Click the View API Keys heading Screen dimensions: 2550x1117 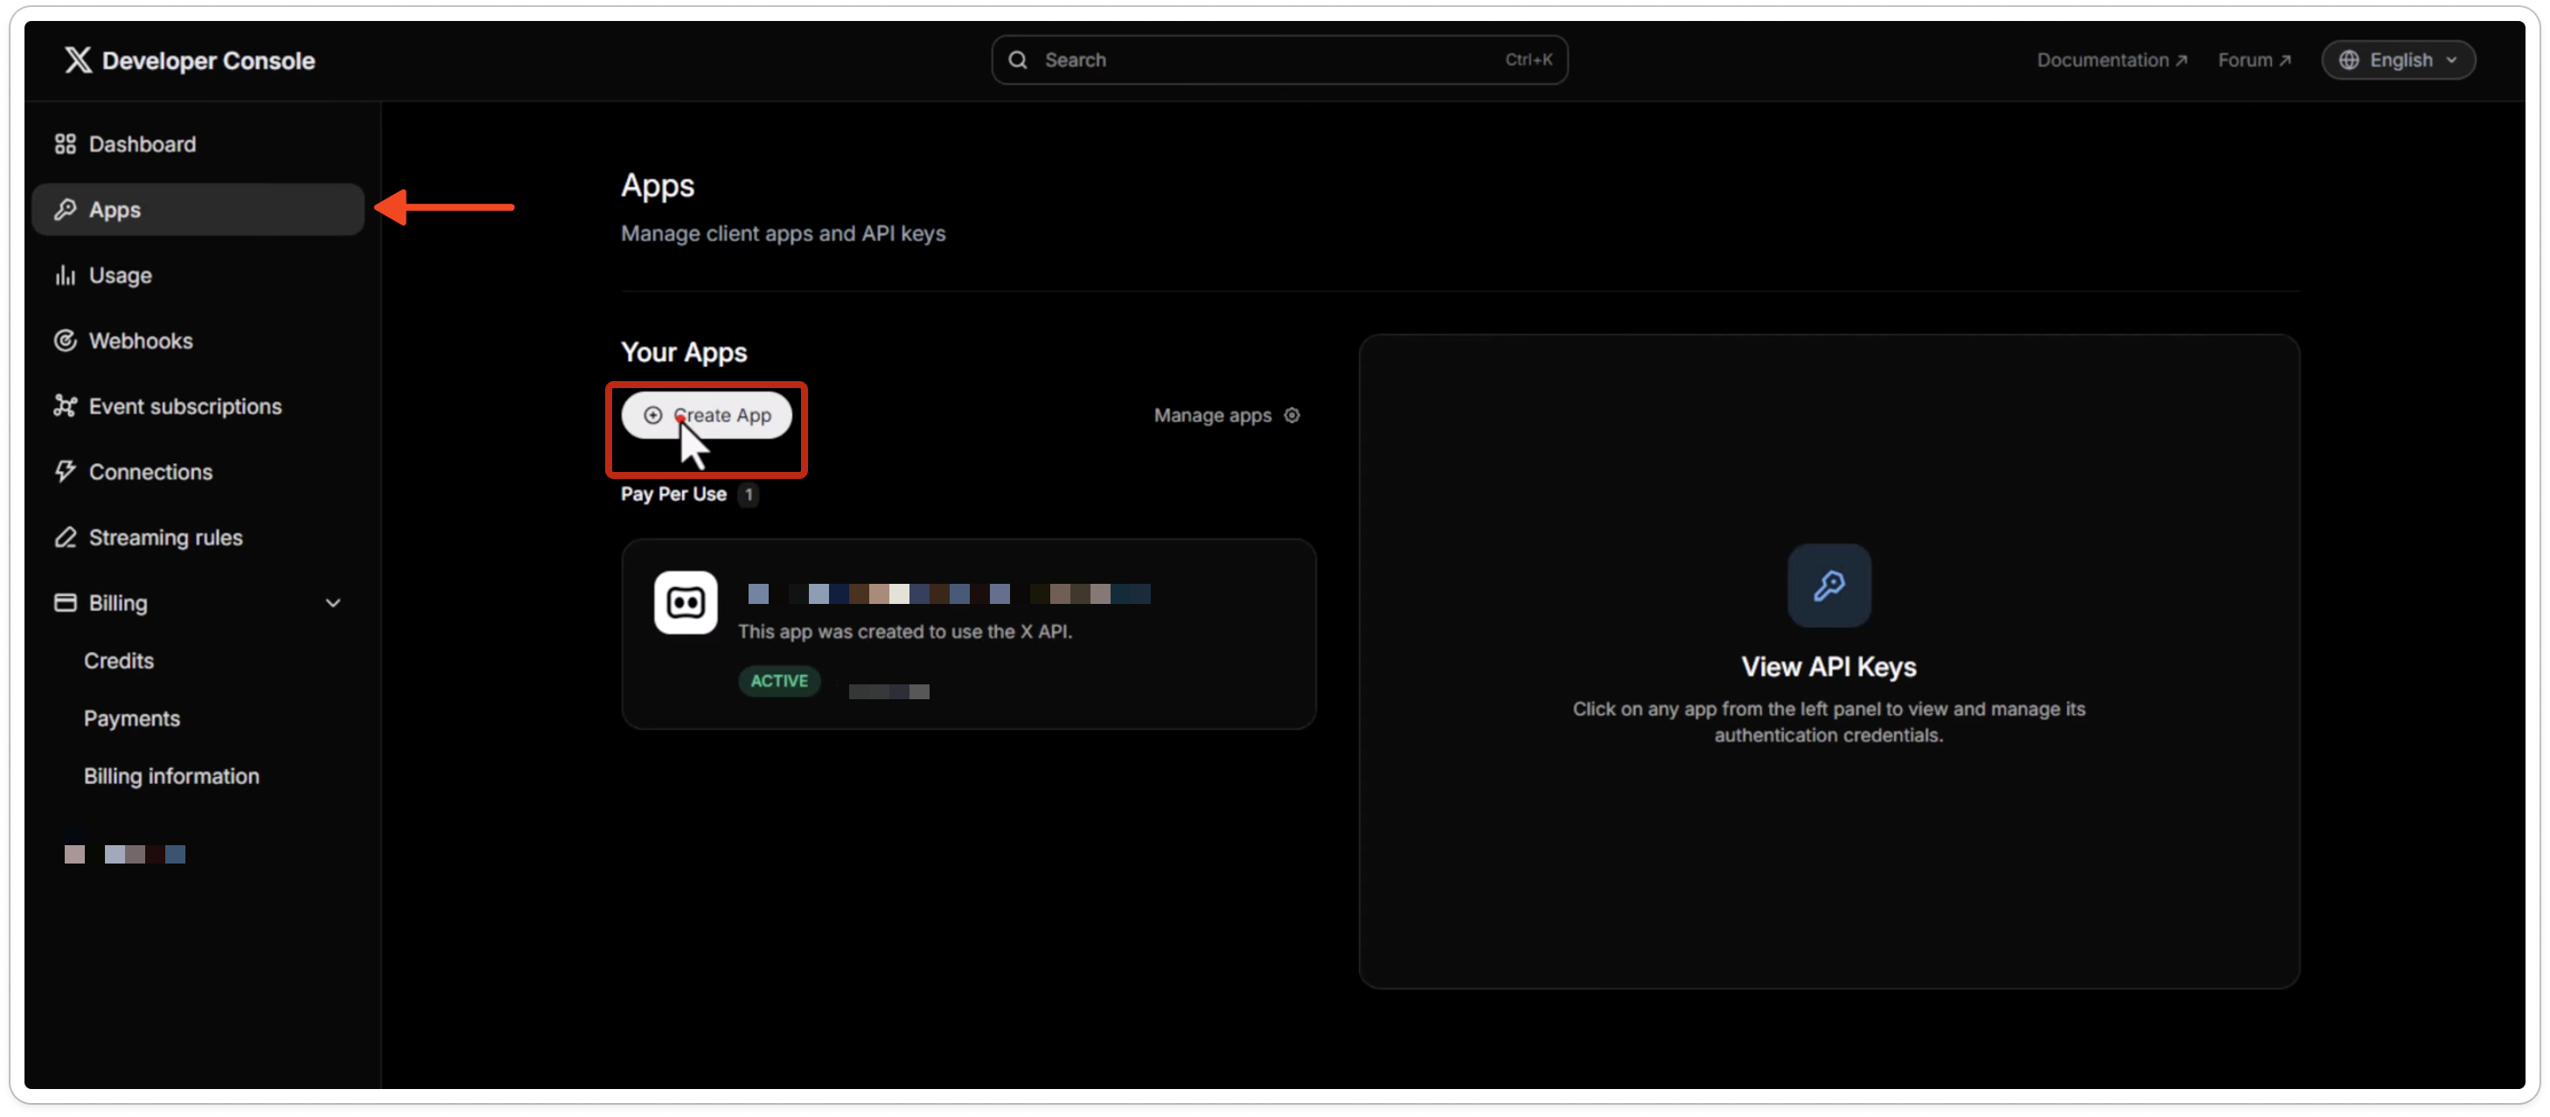point(1829,667)
